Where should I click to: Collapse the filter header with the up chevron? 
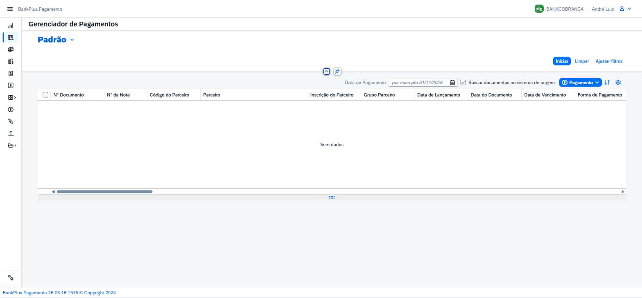pyautogui.click(x=326, y=72)
